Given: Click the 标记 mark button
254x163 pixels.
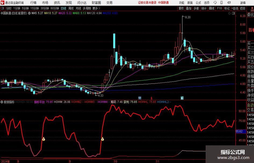Looking at the screenshot, I should click(227, 8).
